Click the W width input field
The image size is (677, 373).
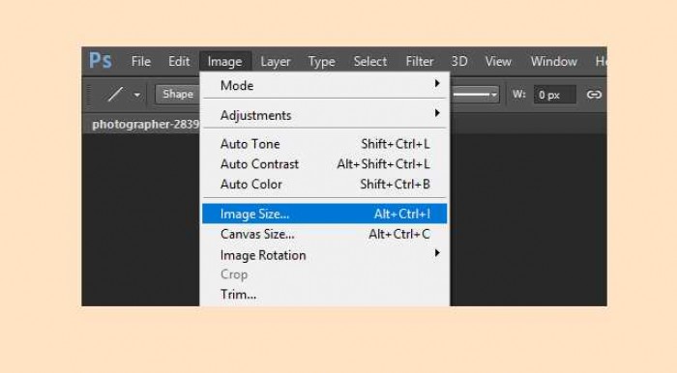tap(555, 95)
